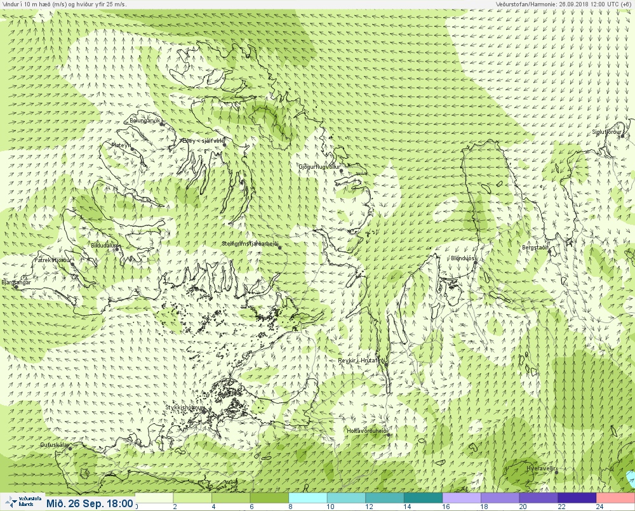Click the legend scale number 10

[x=330, y=507]
